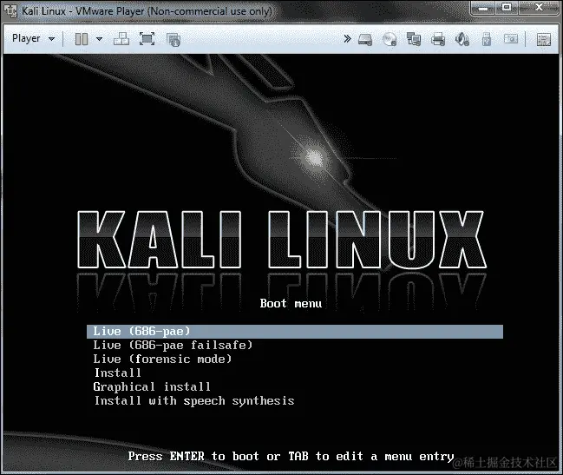Click the message log icon

click(544, 40)
